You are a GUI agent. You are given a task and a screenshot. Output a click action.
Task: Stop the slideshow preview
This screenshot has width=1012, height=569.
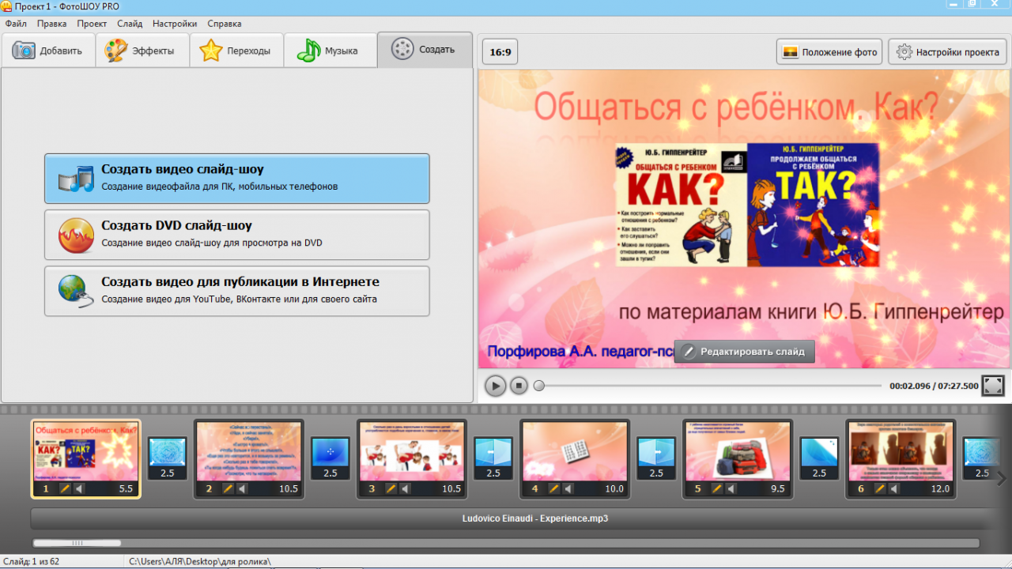[x=519, y=386]
